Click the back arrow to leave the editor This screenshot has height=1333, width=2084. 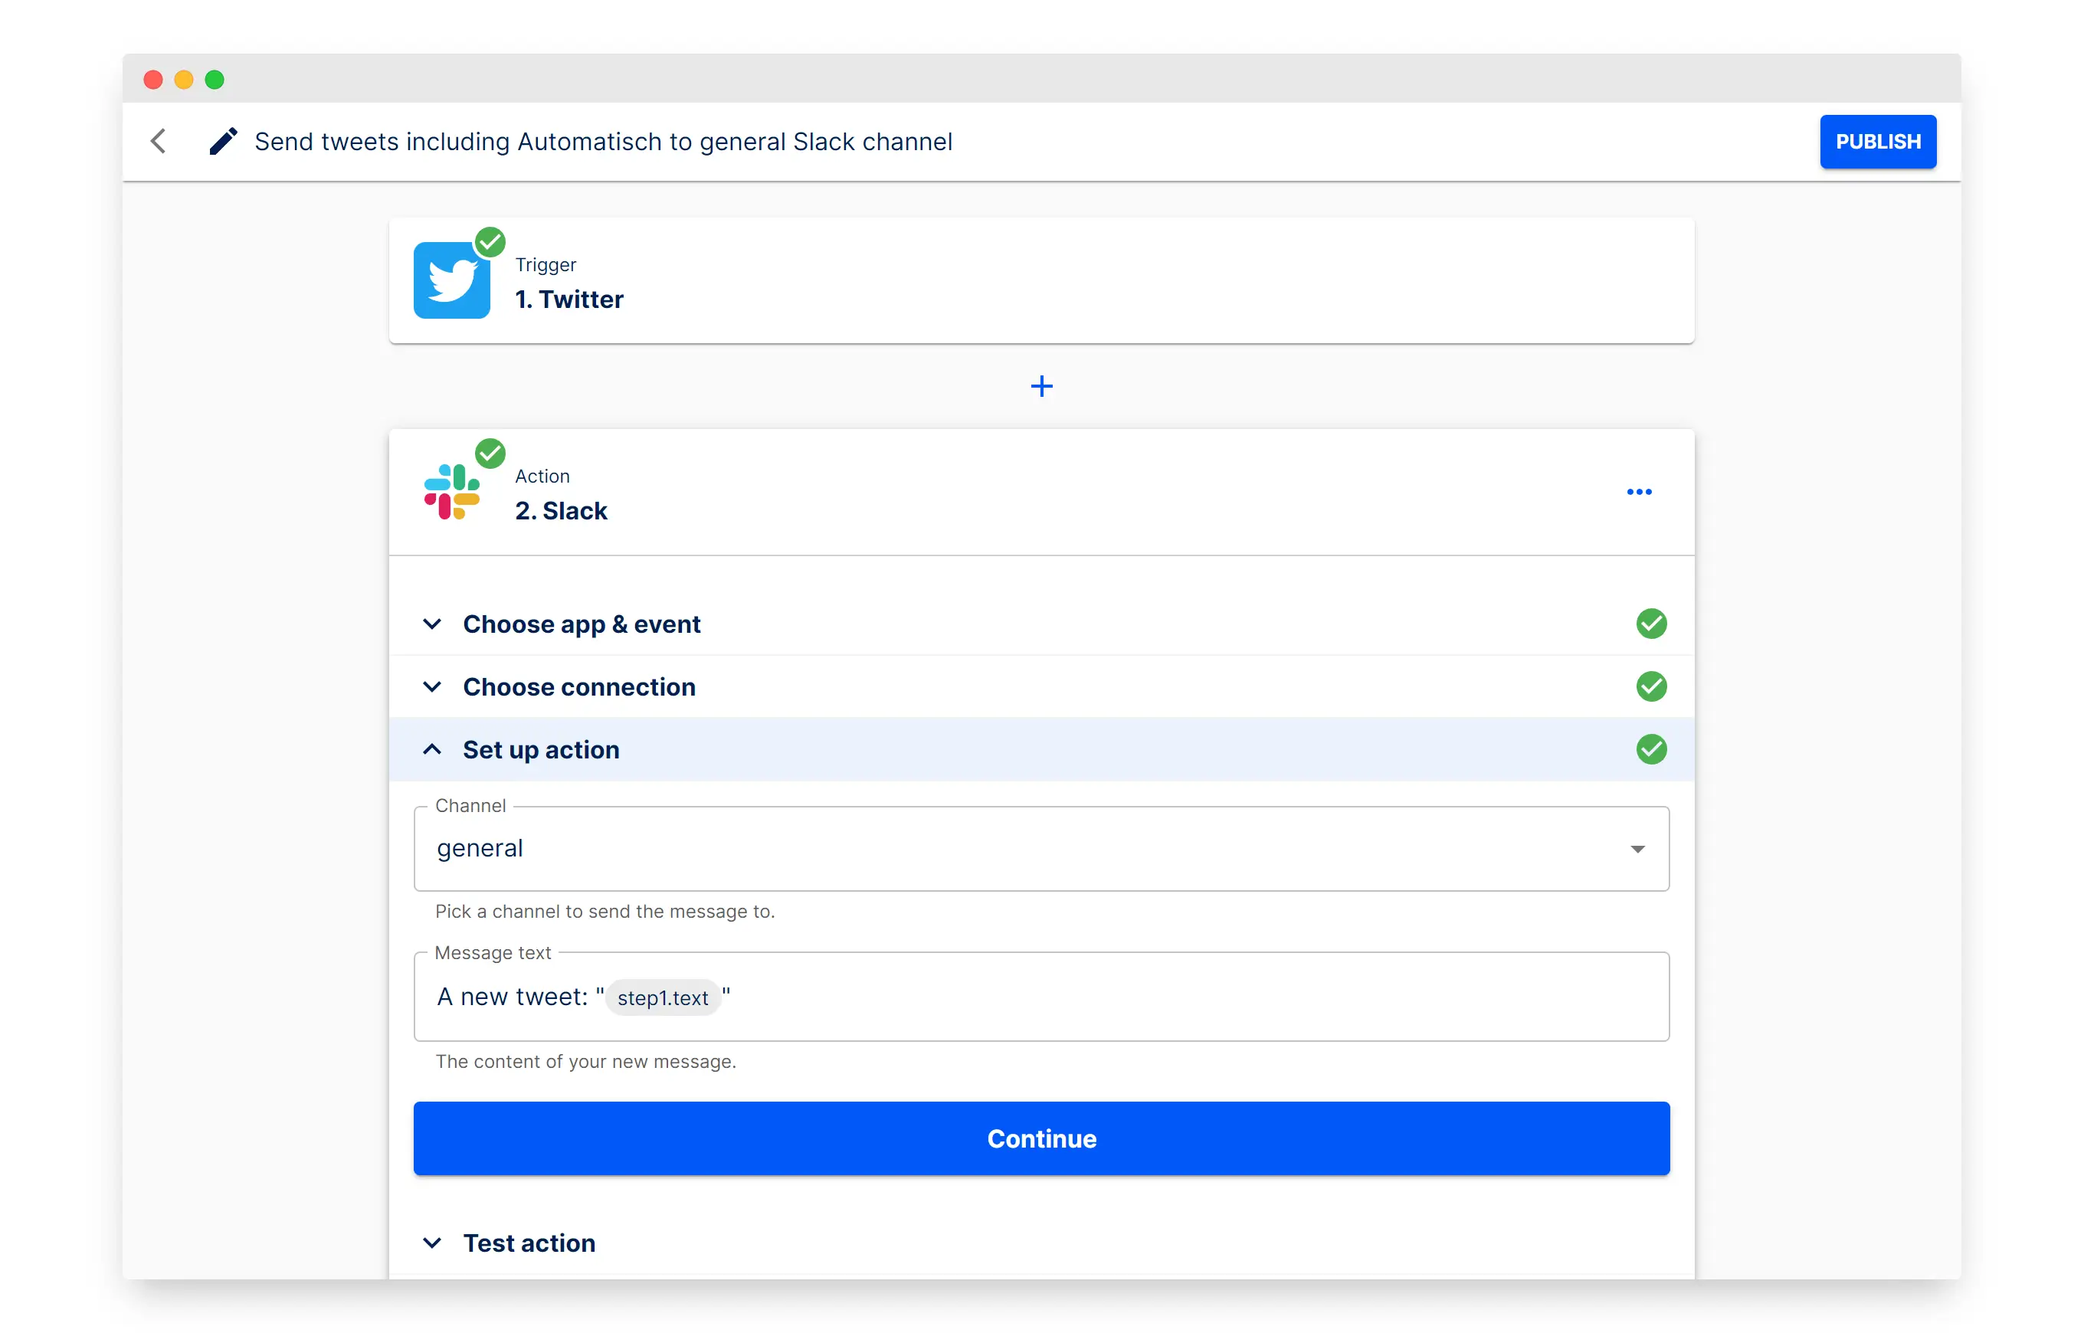click(x=159, y=140)
